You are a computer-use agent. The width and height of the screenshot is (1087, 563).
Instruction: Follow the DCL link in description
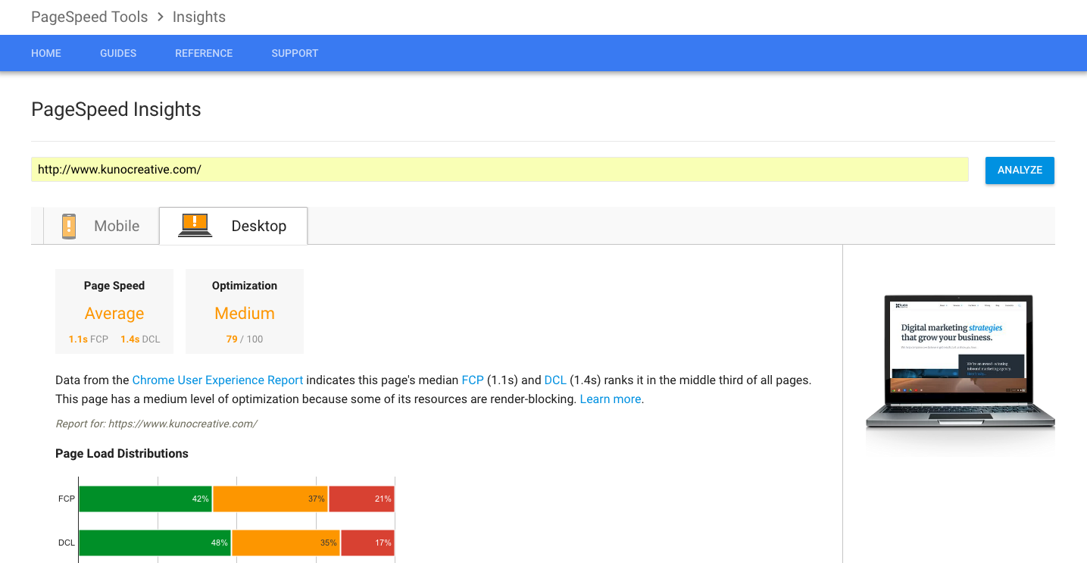point(555,380)
